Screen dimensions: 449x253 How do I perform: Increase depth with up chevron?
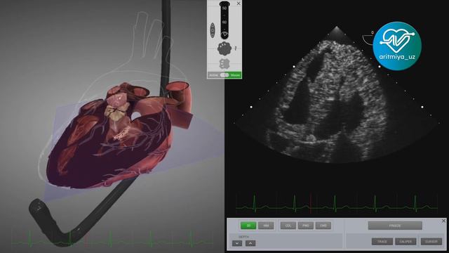tap(250, 243)
